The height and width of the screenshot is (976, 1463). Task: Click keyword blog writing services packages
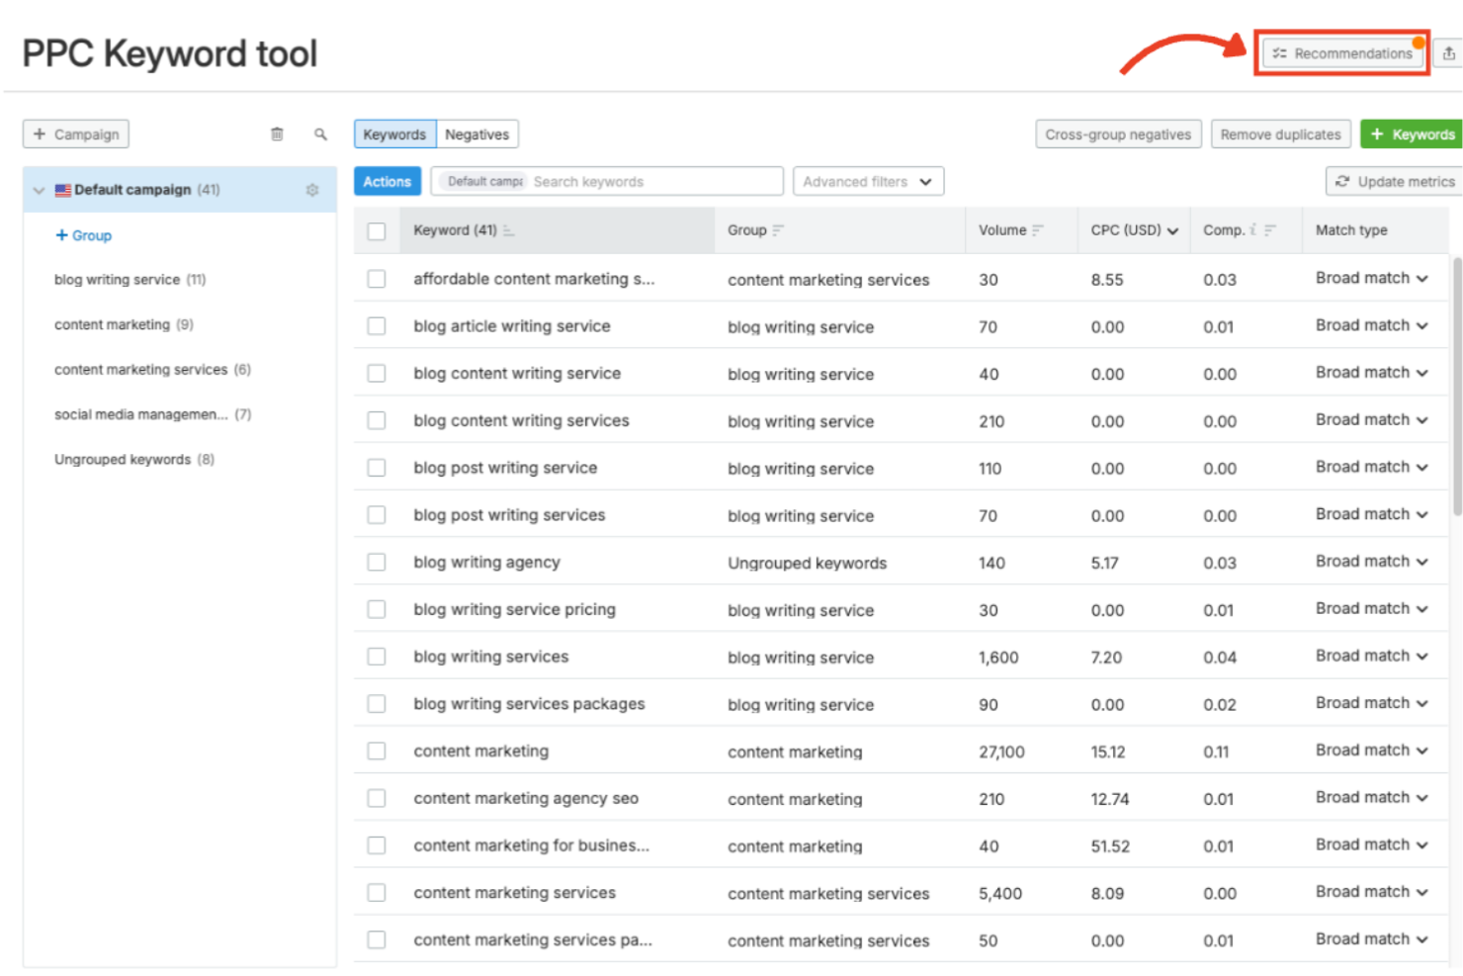click(529, 704)
